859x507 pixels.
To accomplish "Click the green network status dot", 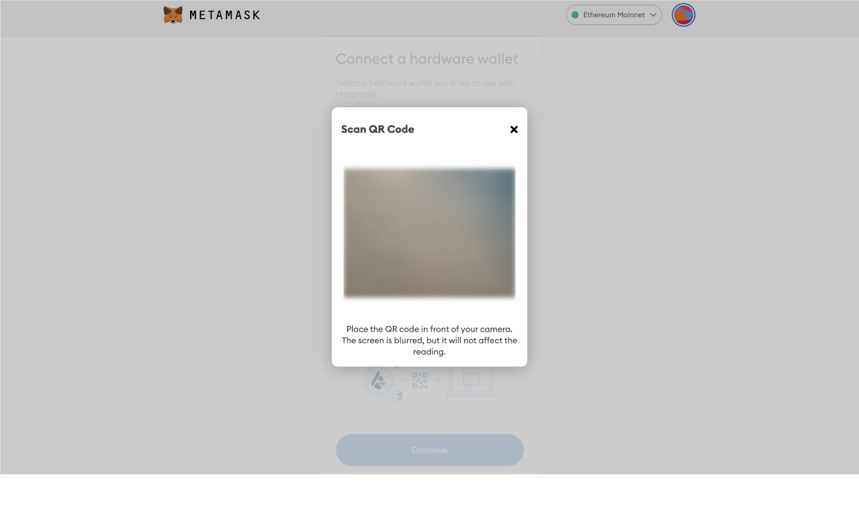I will pyautogui.click(x=575, y=15).
